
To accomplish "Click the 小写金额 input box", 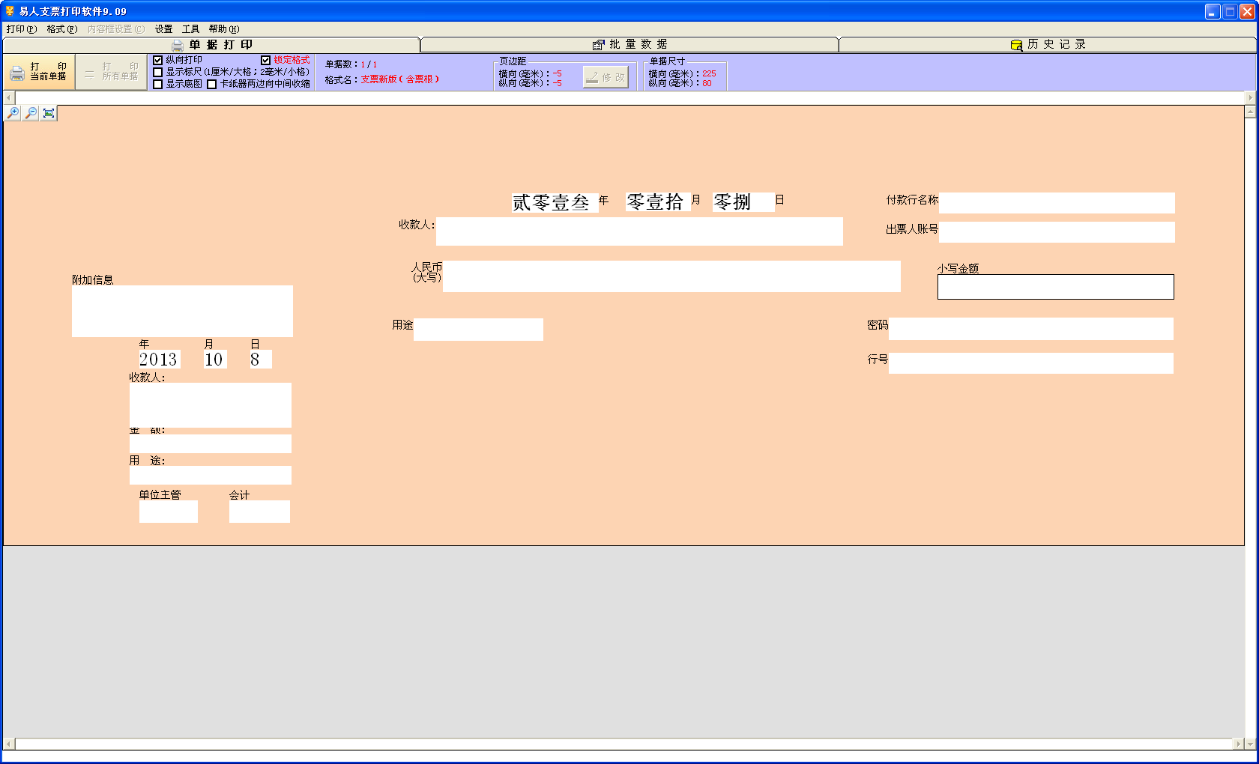I will point(1056,287).
